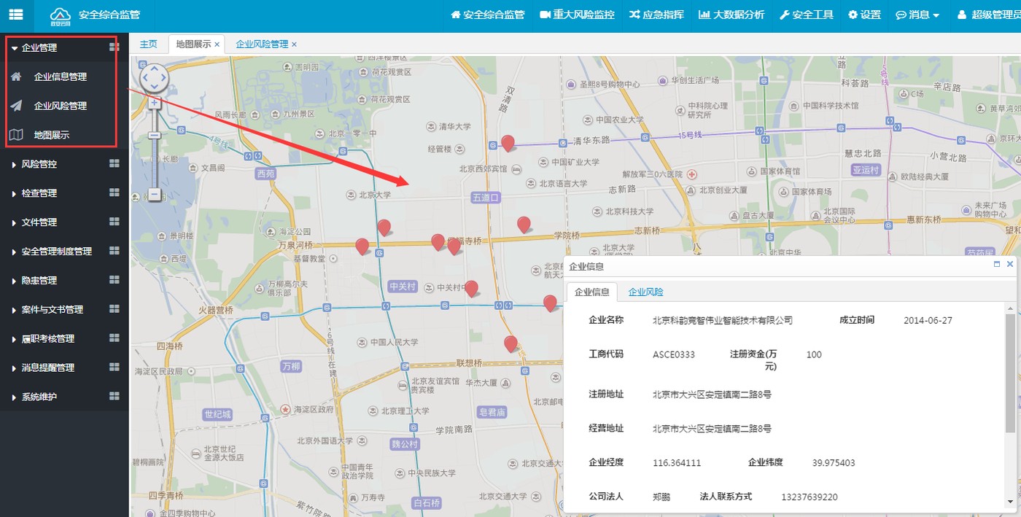Image resolution: width=1021 pixels, height=517 pixels.
Task: Close the 企业风险管理 tab
Action: tap(295, 45)
